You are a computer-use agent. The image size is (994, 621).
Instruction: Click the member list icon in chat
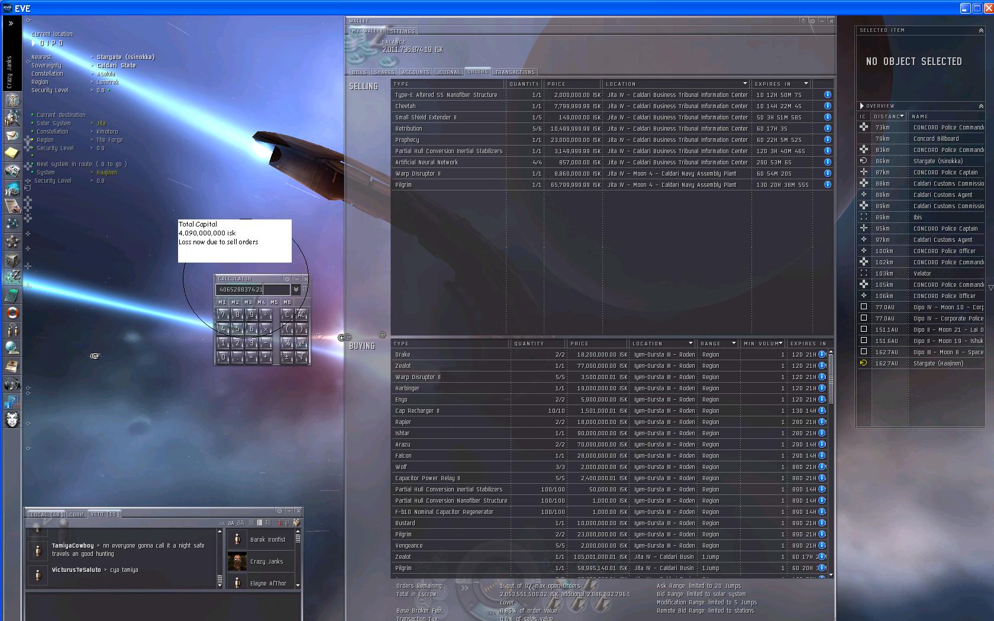(296, 523)
